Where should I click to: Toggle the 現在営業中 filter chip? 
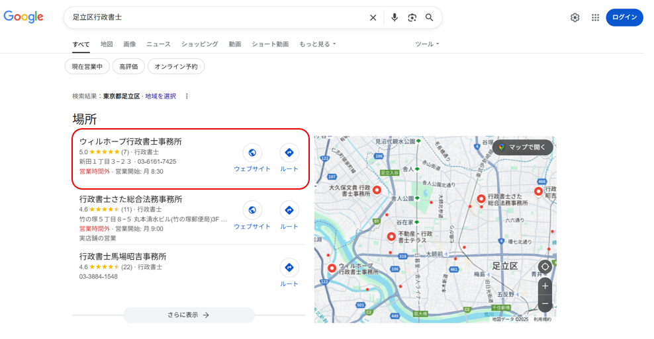coord(87,67)
